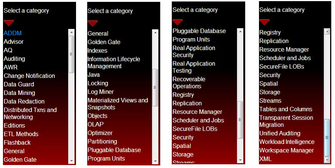Open Real Application Testing category
This screenshot has width=335, height=168.
(194, 67)
